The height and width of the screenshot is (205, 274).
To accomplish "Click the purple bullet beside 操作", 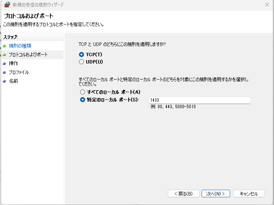I will [x=5, y=63].
